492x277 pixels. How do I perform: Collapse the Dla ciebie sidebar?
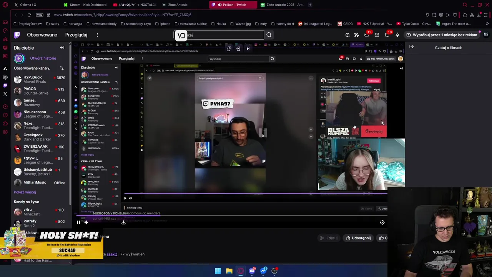coord(62,48)
